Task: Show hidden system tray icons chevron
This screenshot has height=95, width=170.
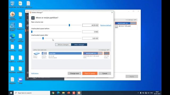Action: coord(138,93)
